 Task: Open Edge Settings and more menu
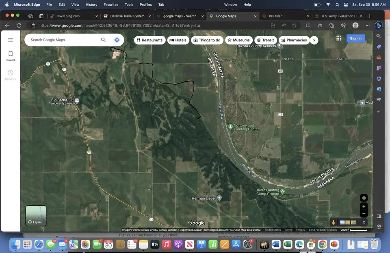pos(367,25)
